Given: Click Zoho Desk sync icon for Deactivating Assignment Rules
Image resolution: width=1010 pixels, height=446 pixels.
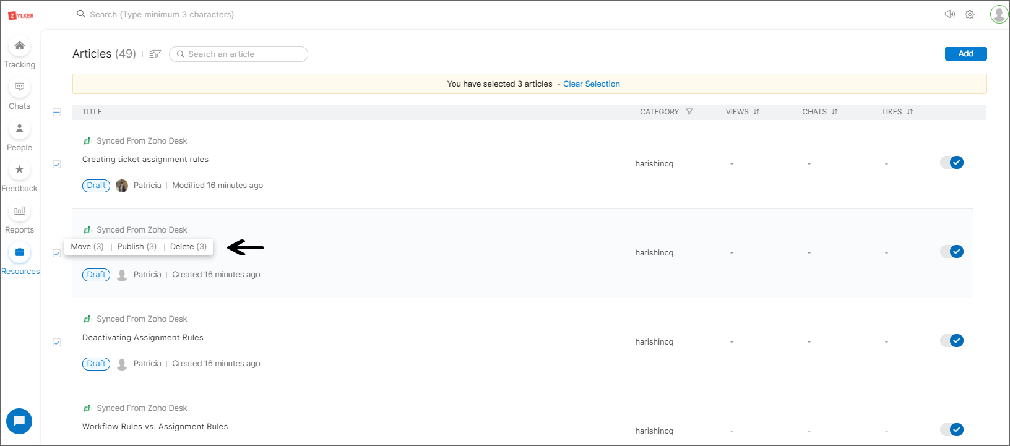Looking at the screenshot, I should tap(87, 319).
